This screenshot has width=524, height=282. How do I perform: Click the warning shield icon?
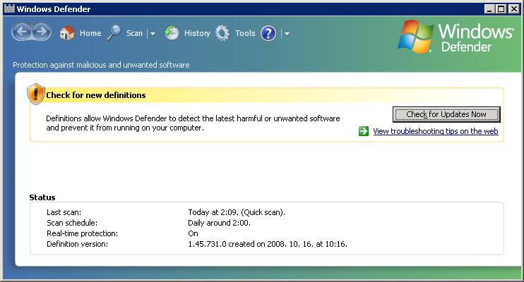(36, 94)
